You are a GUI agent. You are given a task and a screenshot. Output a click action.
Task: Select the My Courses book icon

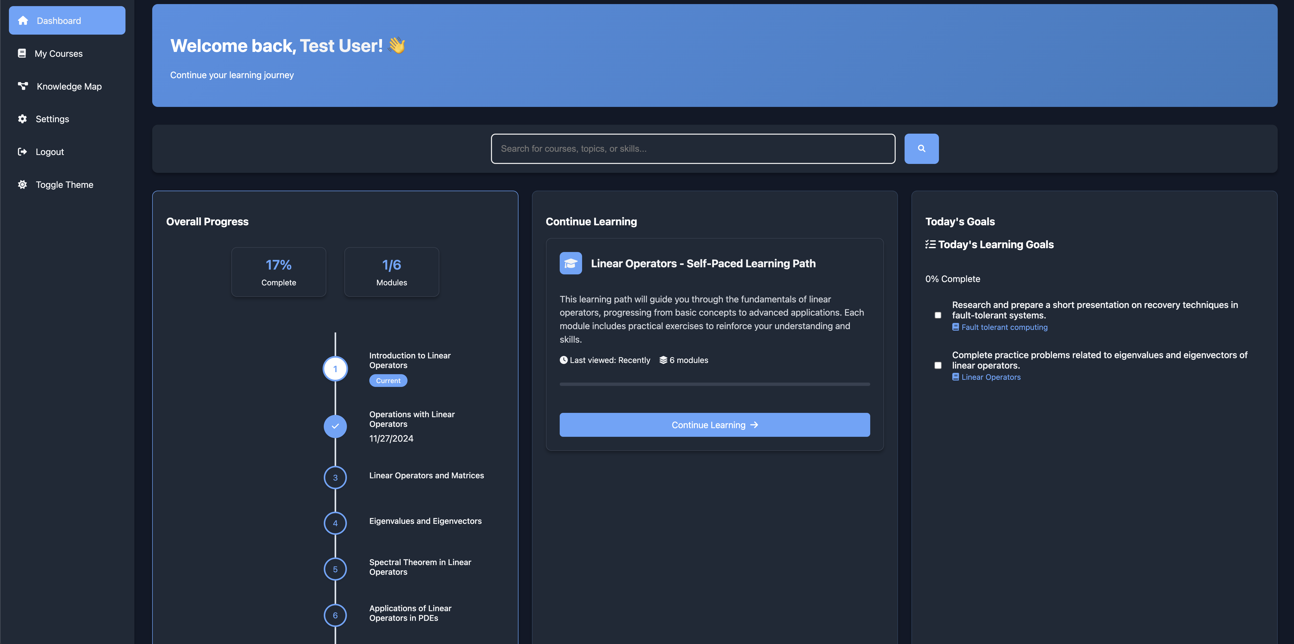click(x=23, y=53)
